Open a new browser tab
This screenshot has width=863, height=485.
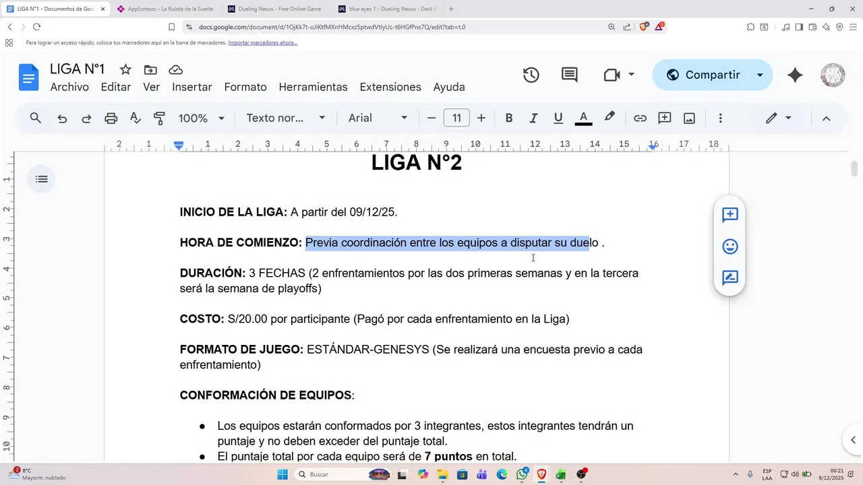(x=451, y=9)
